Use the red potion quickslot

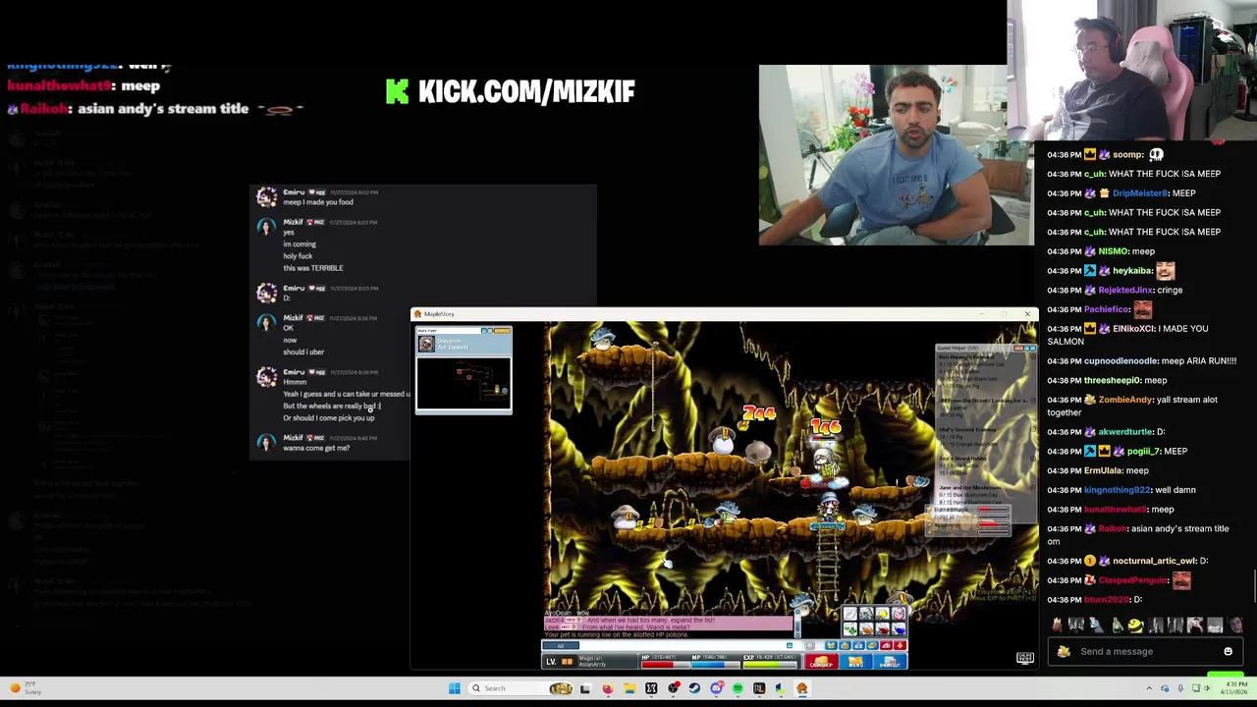click(x=882, y=628)
